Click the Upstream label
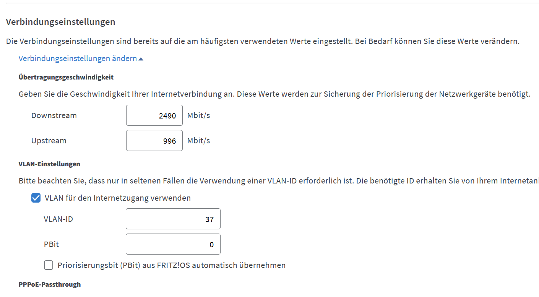The height and width of the screenshot is (297, 539). 49,141
